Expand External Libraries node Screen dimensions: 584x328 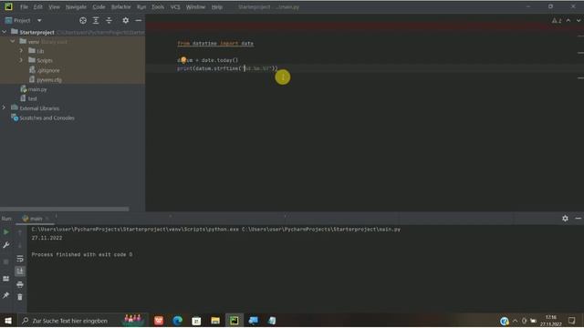(4, 108)
